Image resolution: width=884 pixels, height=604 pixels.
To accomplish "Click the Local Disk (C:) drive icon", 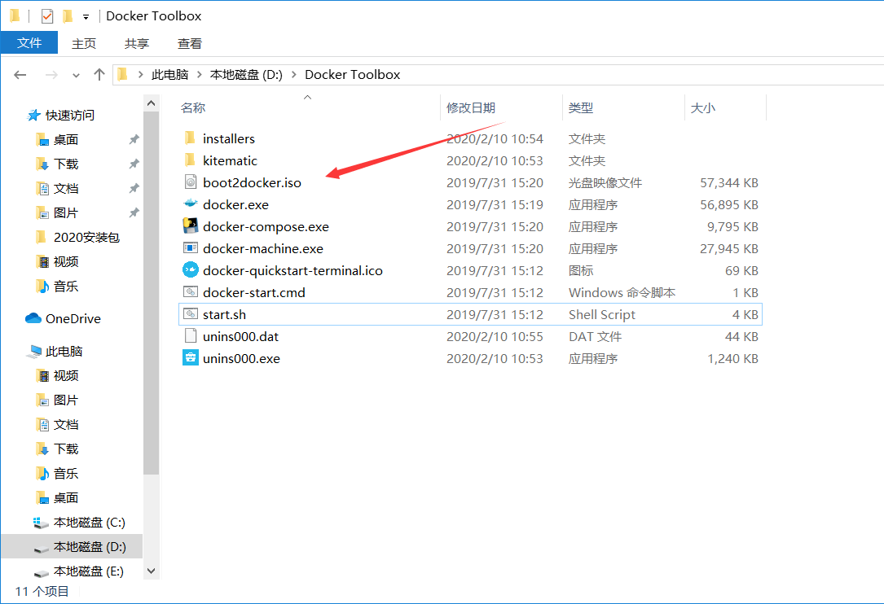I will pyautogui.click(x=42, y=523).
